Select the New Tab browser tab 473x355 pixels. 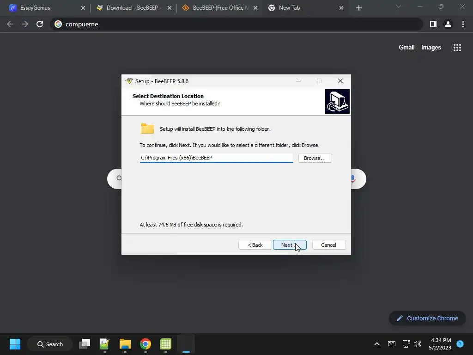pyautogui.click(x=305, y=8)
